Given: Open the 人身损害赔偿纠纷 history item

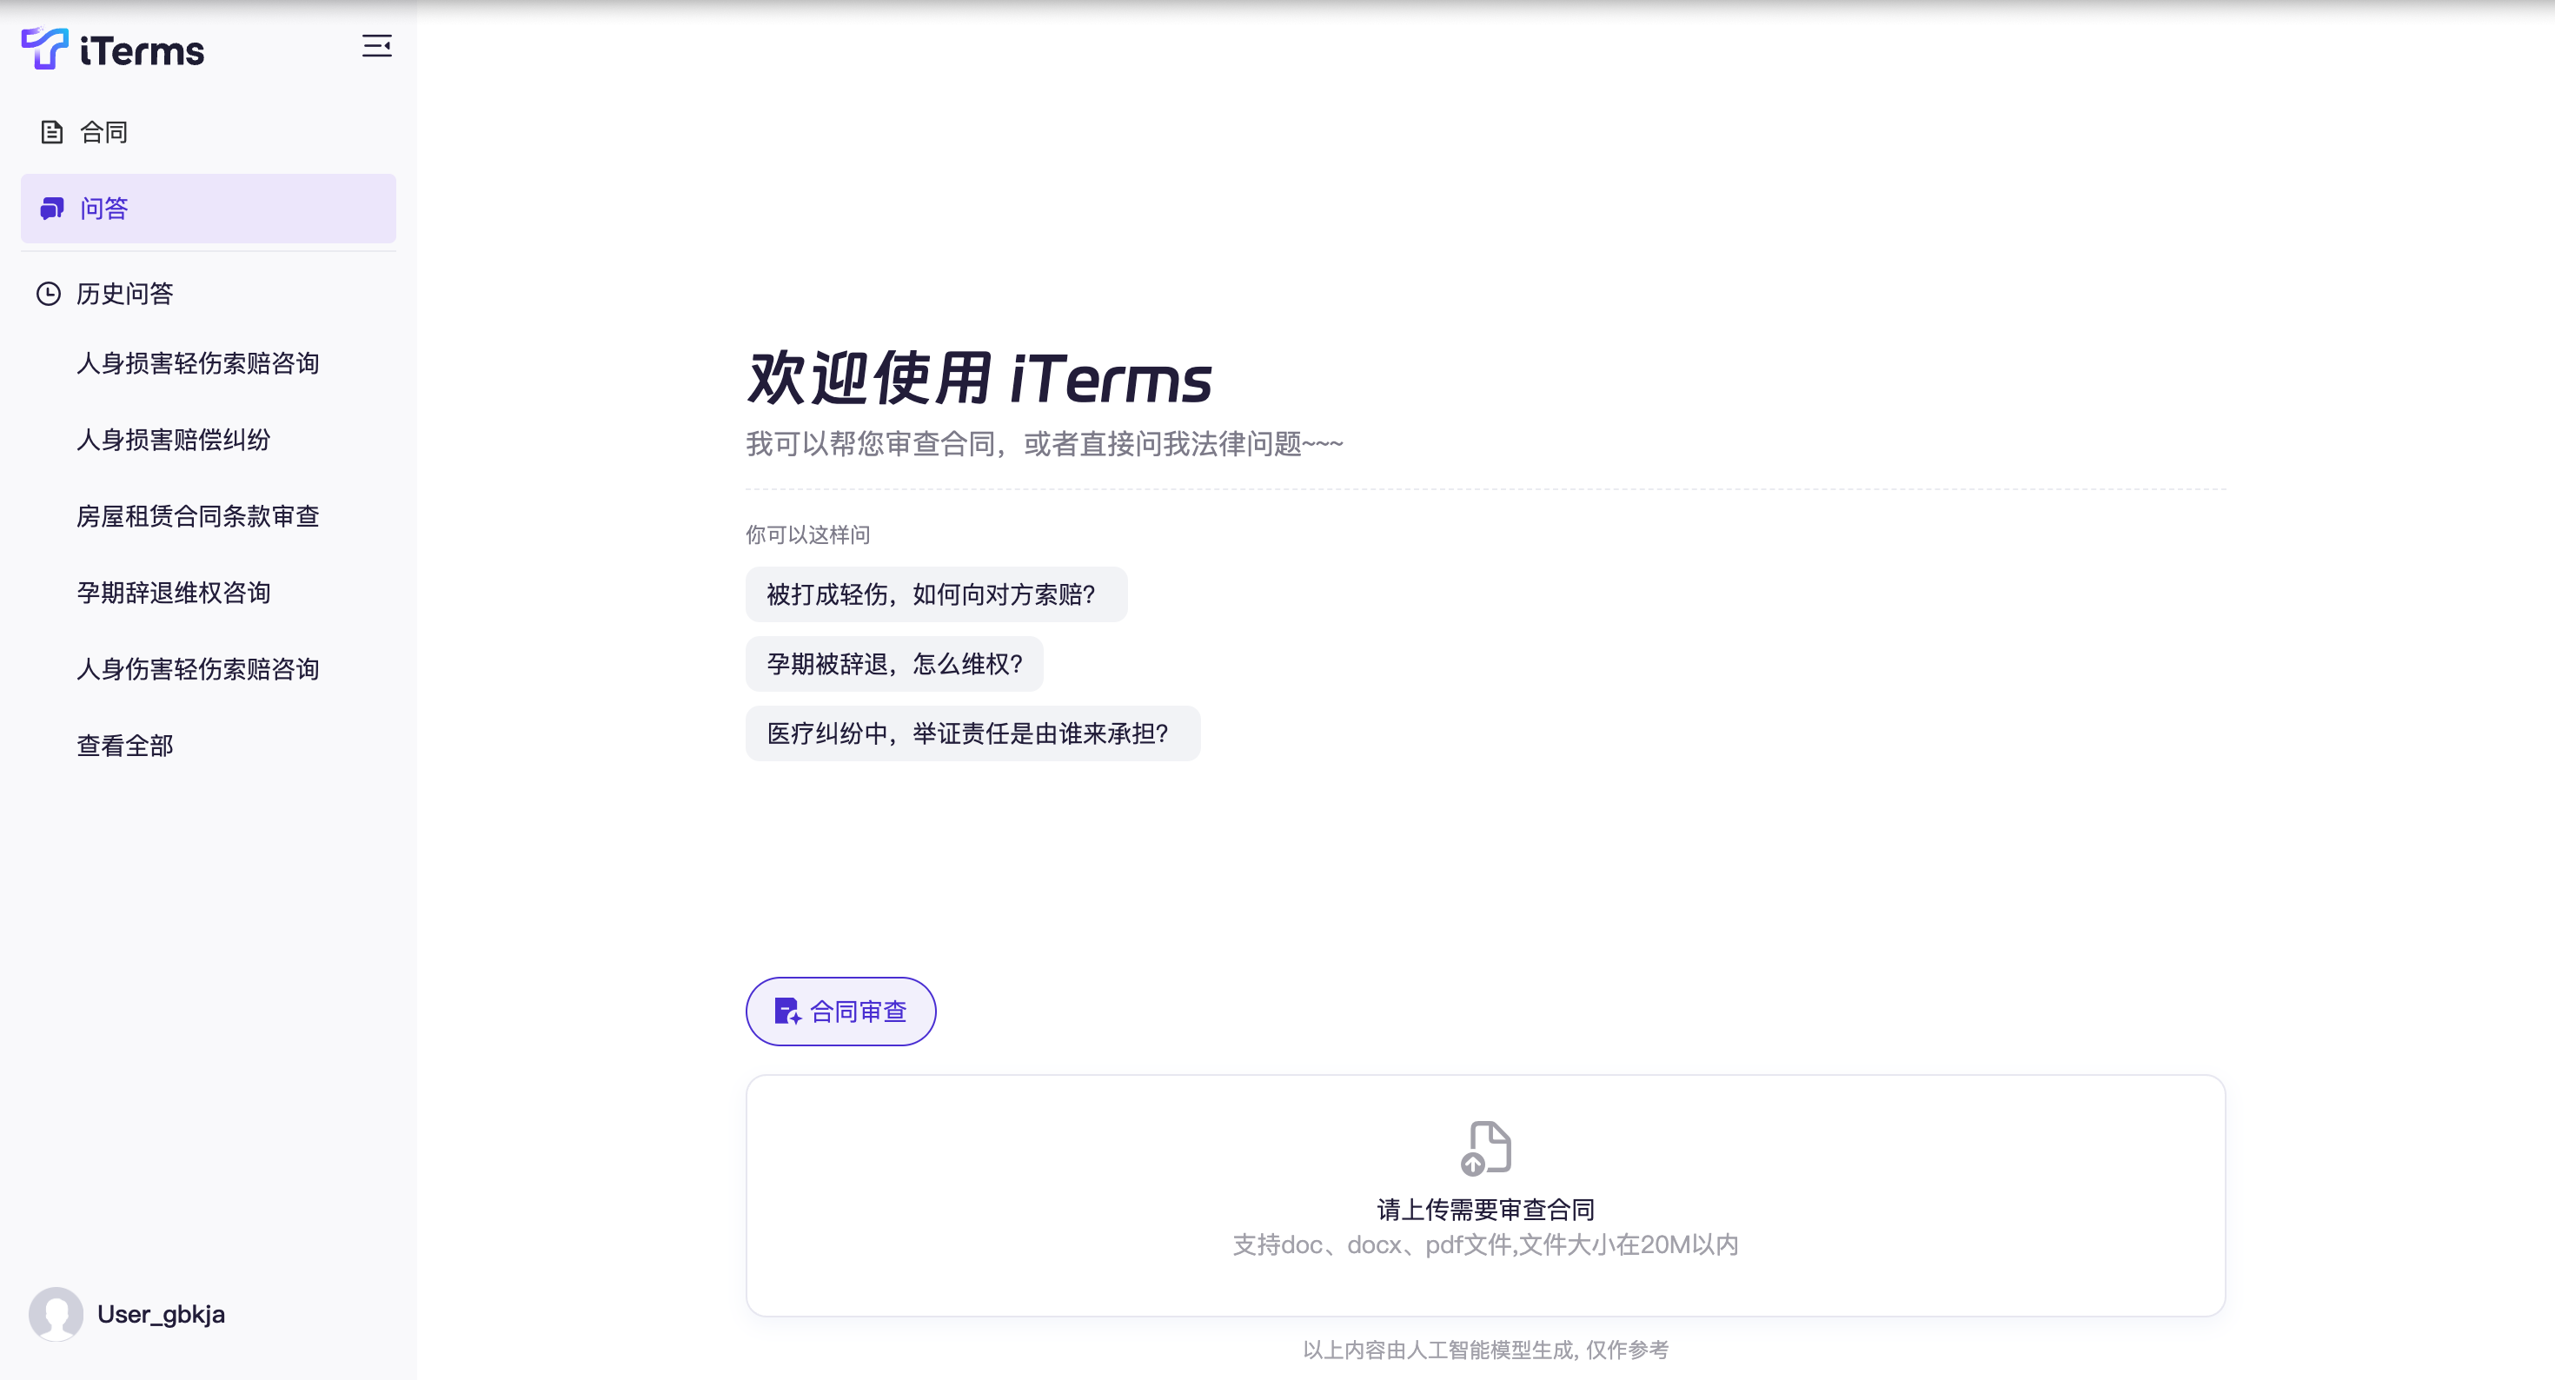Looking at the screenshot, I should (174, 440).
